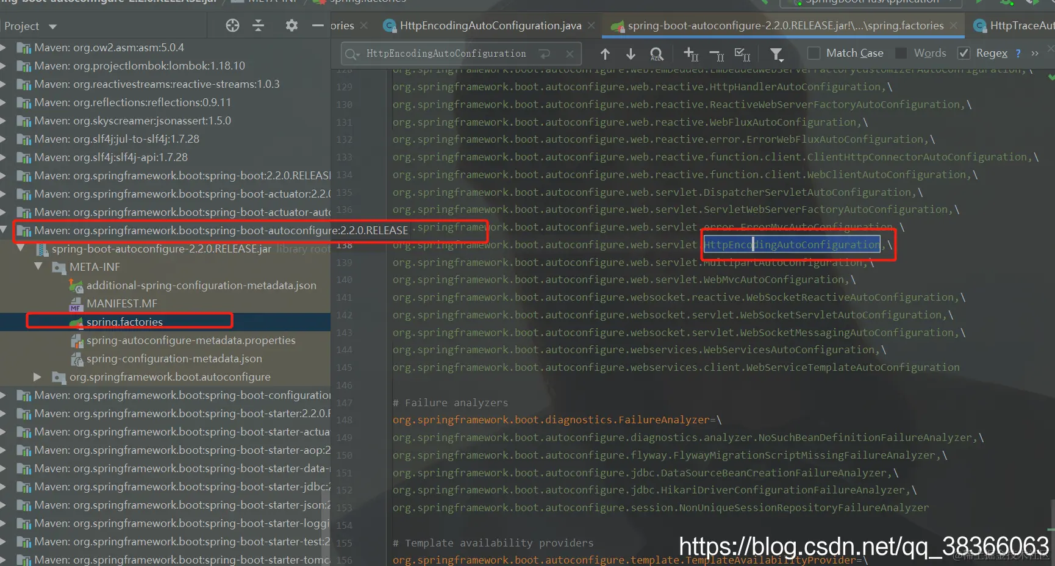1055x566 pixels.
Task: Show more find bar options chevron
Action: pyautogui.click(x=1035, y=53)
